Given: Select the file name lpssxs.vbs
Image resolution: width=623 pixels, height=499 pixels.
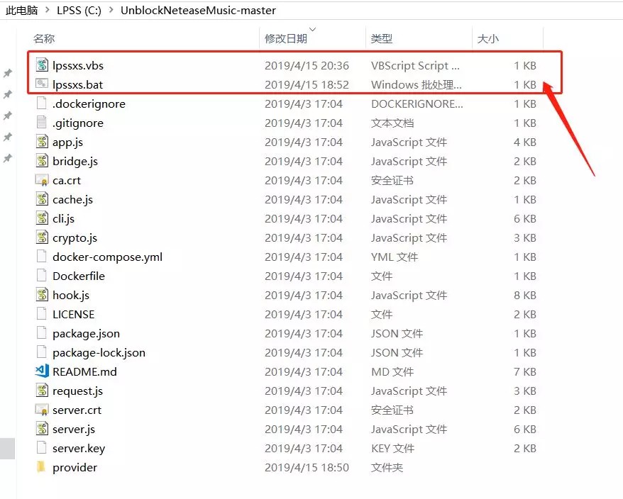Looking at the screenshot, I should pos(78,65).
